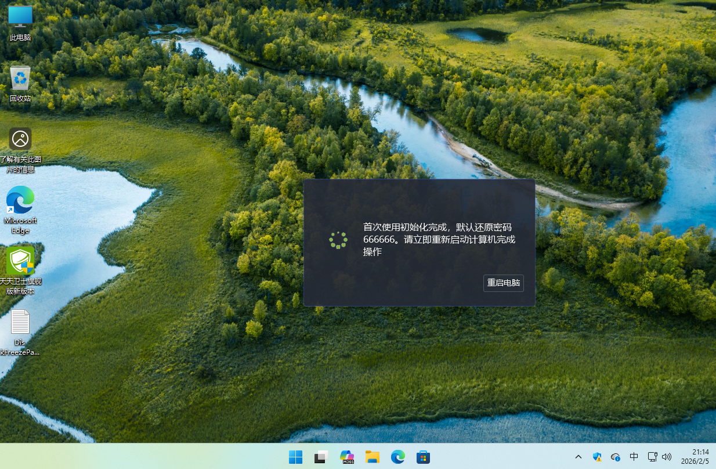Launch Microsoft 365 Copilot from taskbar
The image size is (716, 469).
[x=347, y=457]
